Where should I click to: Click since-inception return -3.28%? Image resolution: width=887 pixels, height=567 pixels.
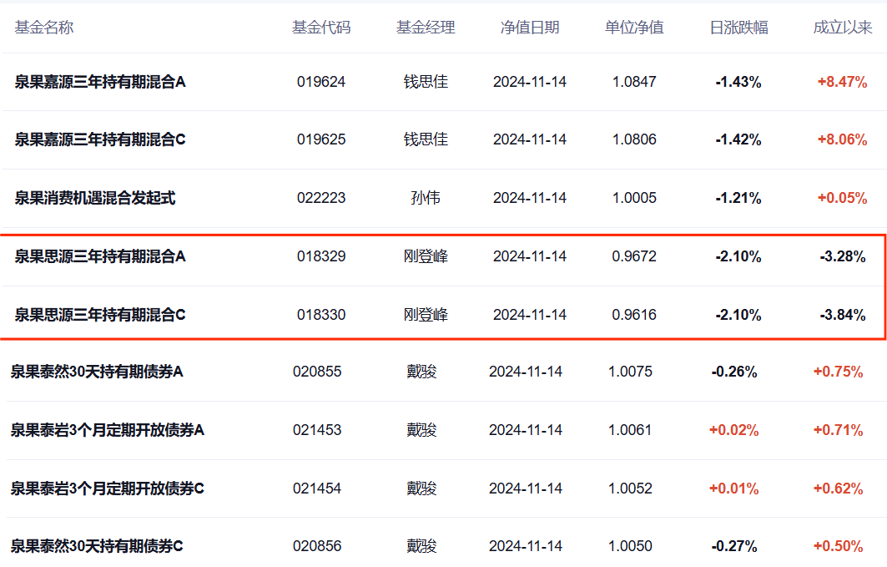(x=843, y=256)
